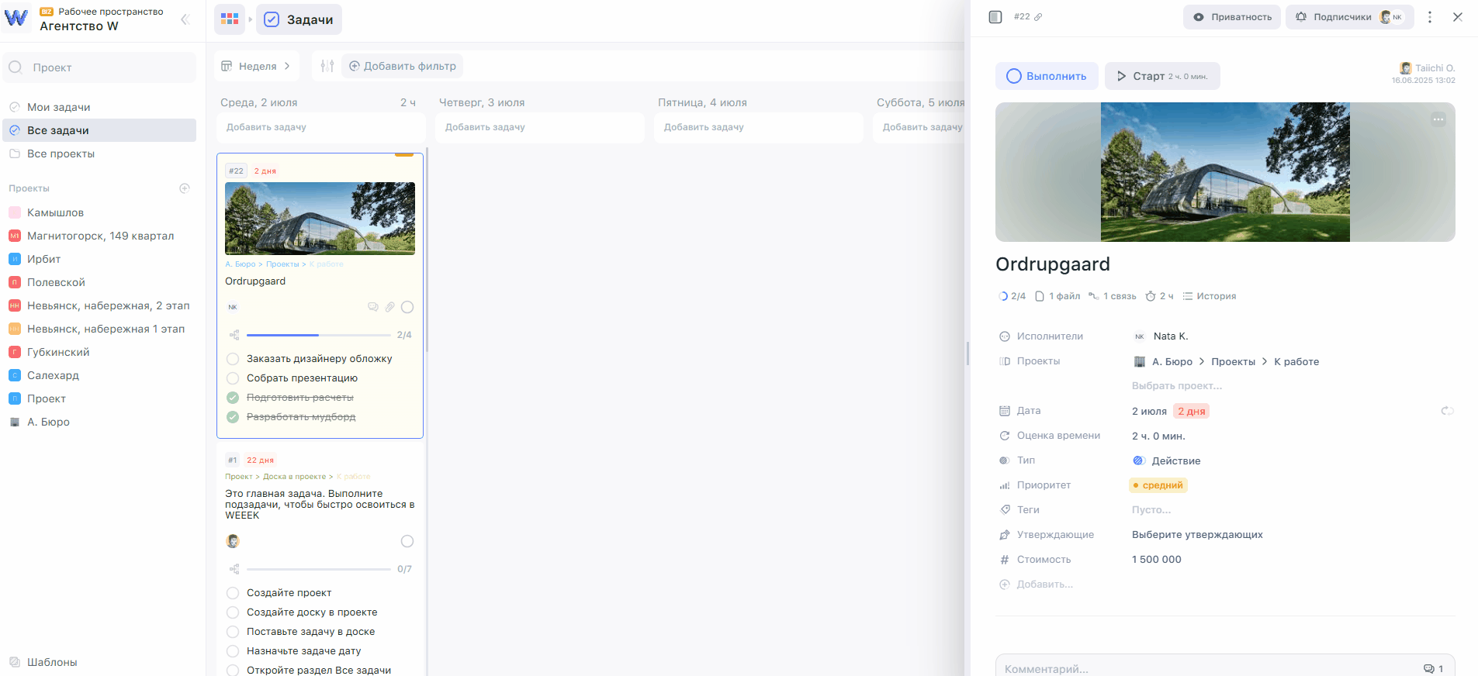1478x676 pixels.
Task: Open the Дата 2 июля picker
Action: point(1149,411)
